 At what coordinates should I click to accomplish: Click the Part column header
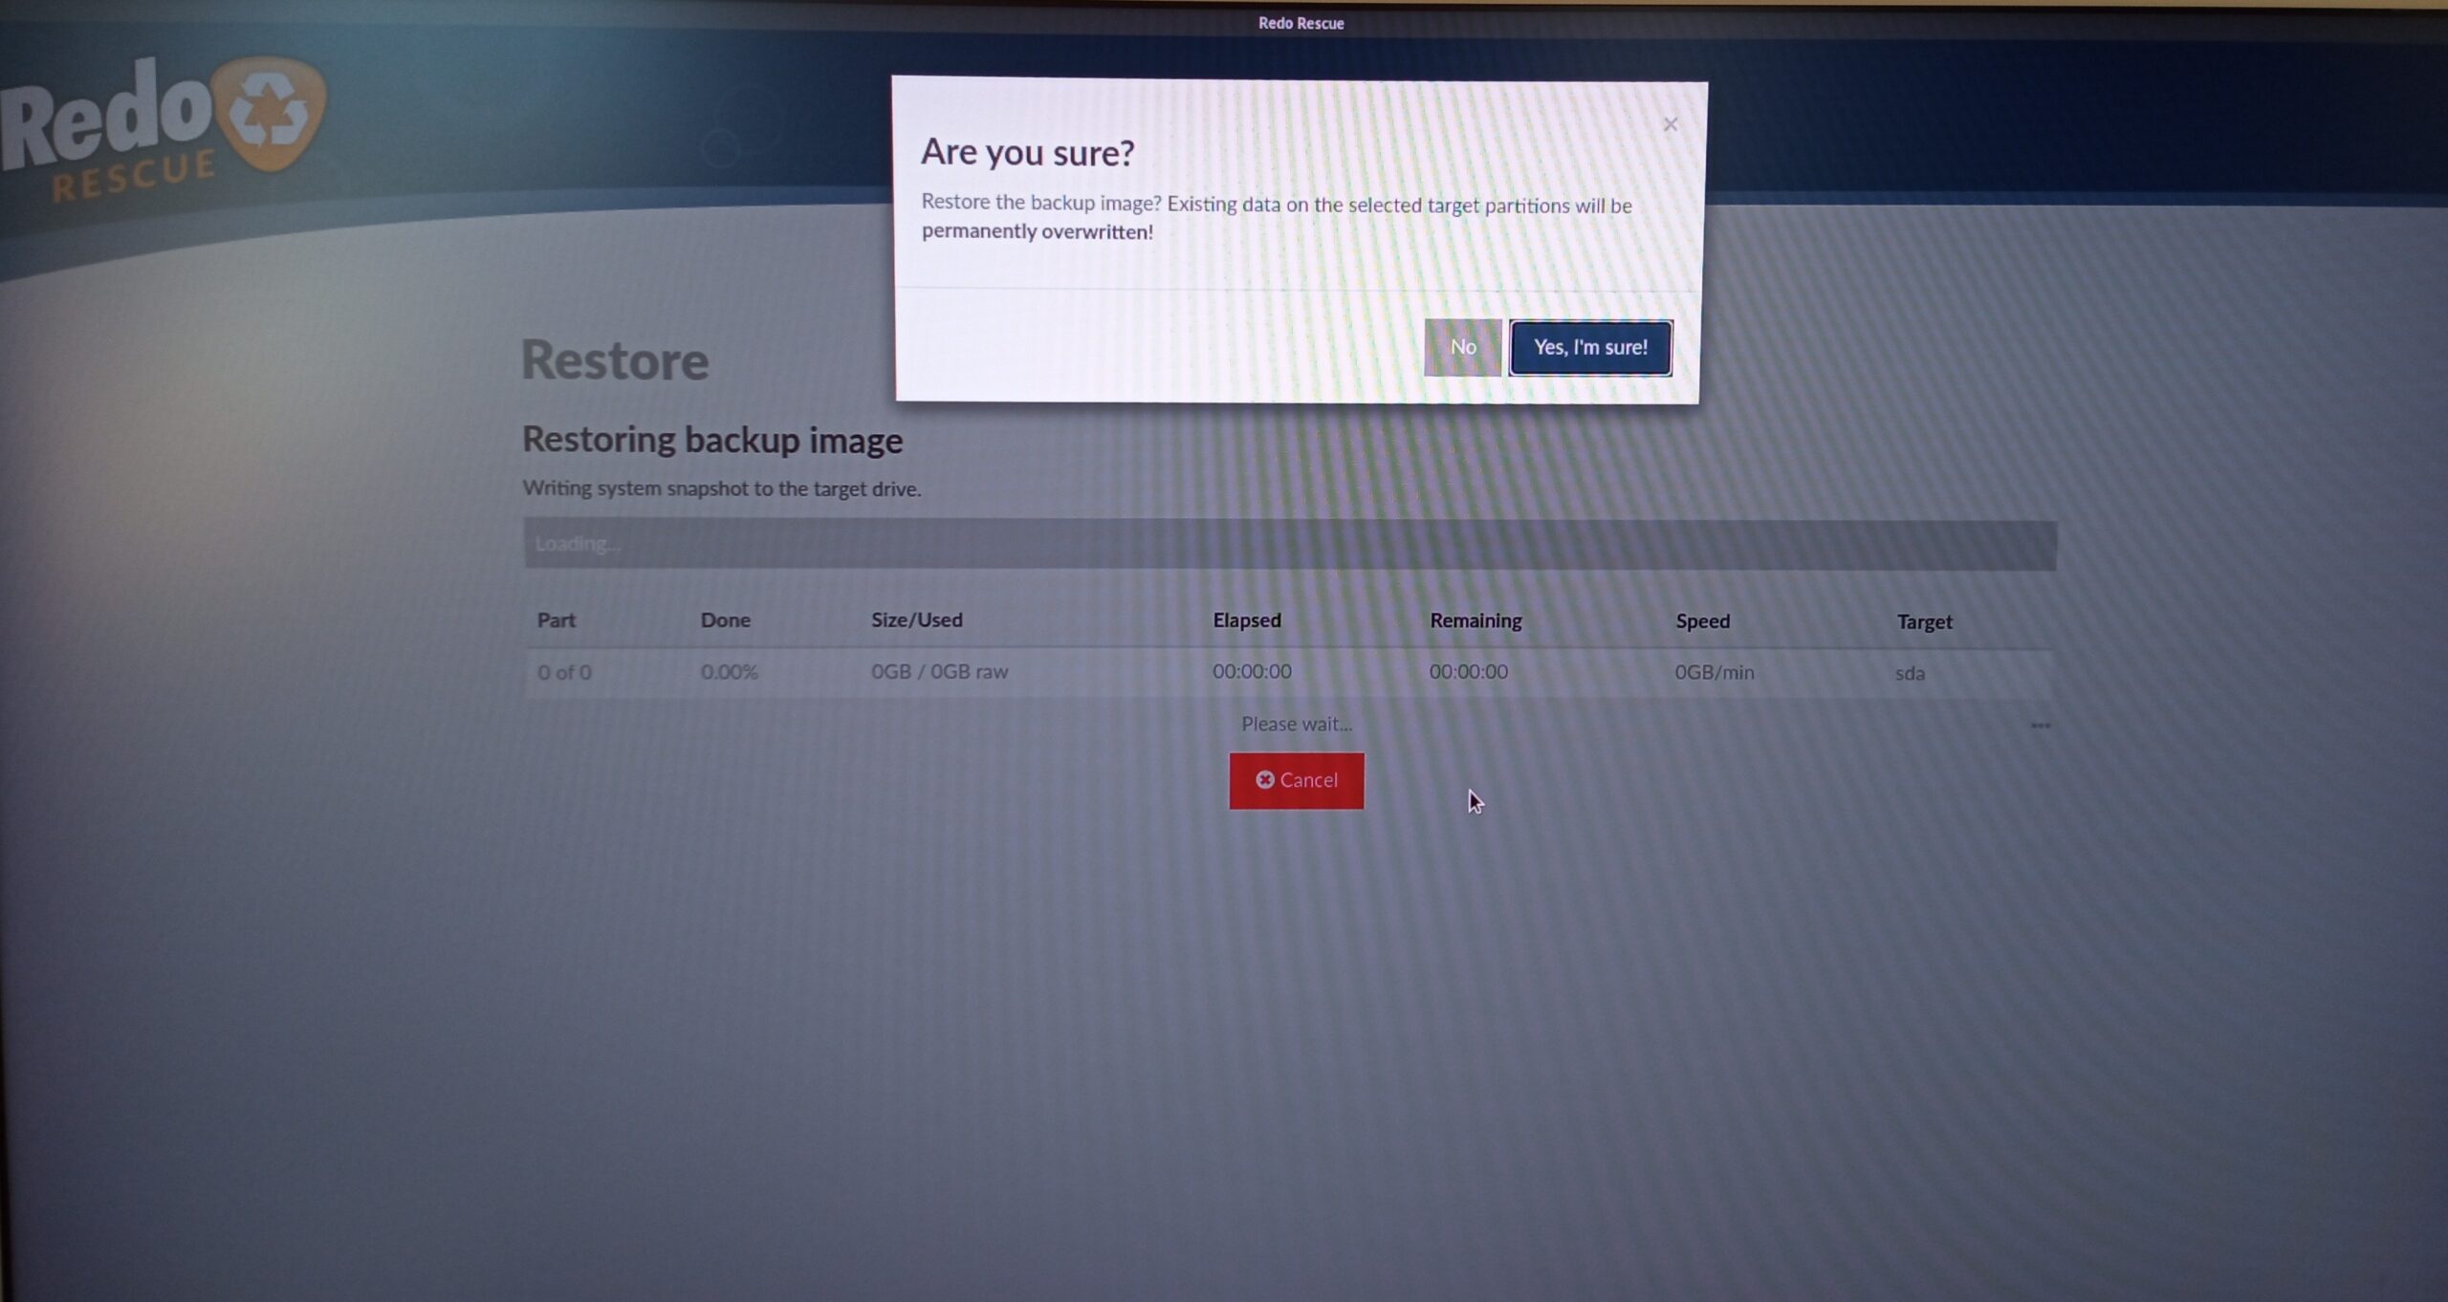(556, 620)
